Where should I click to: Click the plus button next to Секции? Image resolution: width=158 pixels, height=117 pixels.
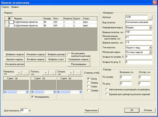tap(71, 73)
